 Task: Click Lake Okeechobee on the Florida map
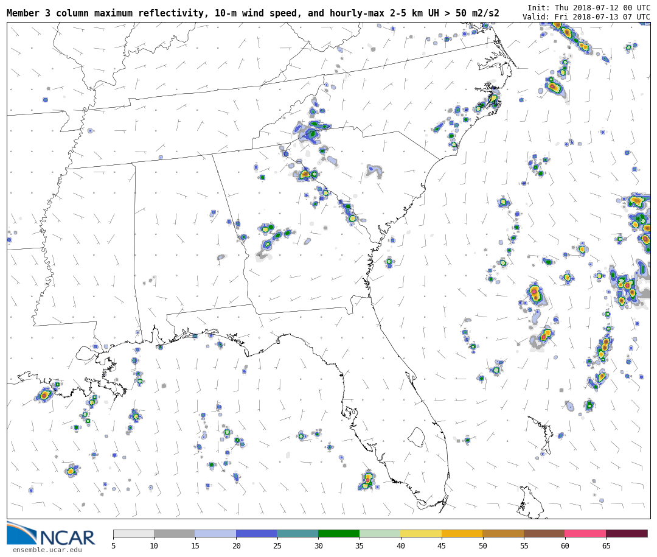click(416, 436)
